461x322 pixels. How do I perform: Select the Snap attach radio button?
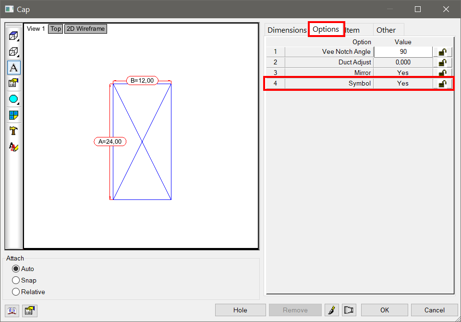15,280
